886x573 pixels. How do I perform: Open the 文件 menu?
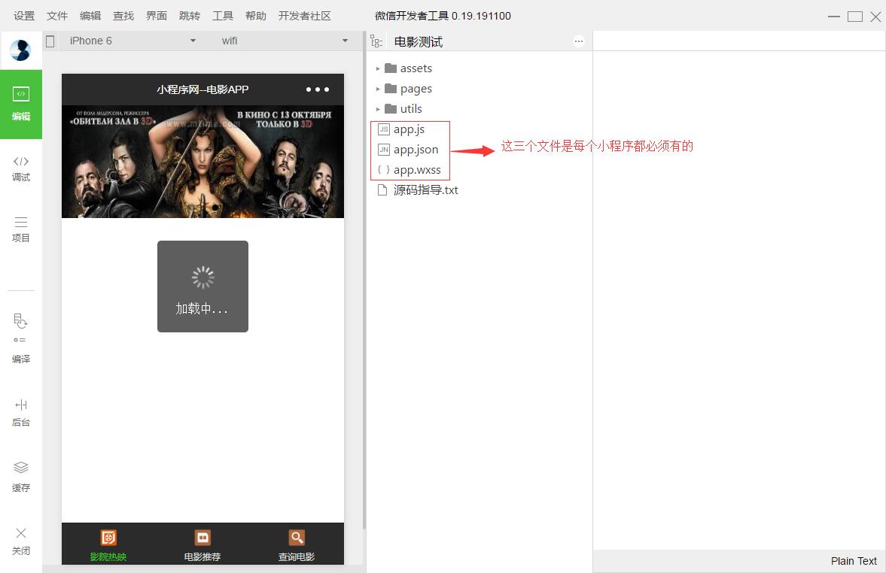coord(57,16)
